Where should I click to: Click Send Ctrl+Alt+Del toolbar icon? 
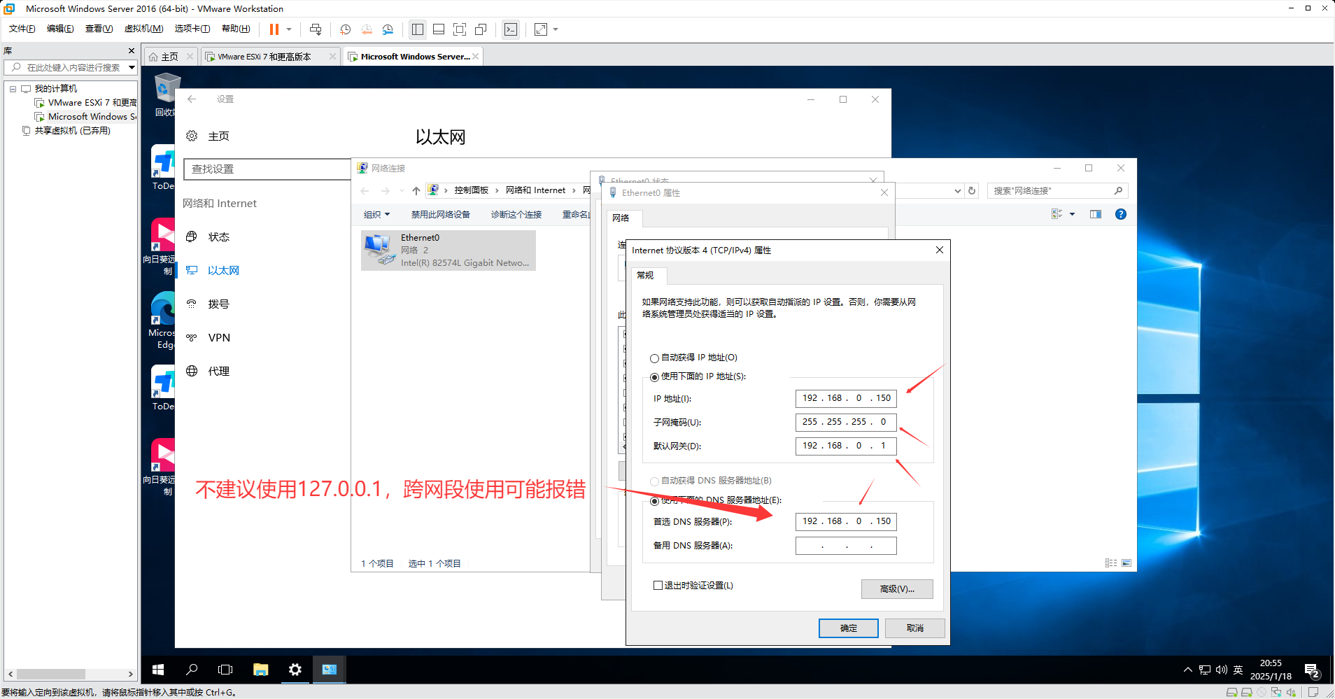coord(316,29)
